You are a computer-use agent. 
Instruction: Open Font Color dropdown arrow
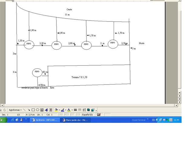click(x=72, y=110)
